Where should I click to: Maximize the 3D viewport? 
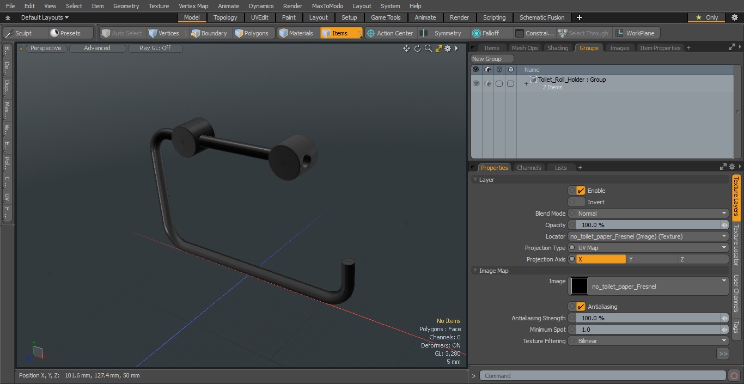(438, 48)
